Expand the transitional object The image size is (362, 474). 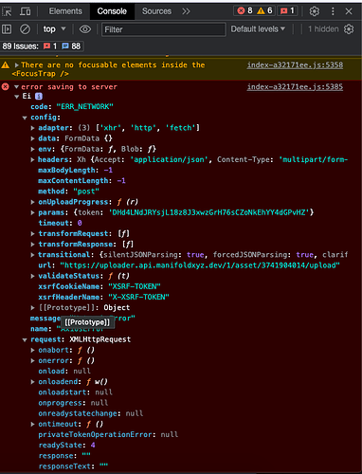(32, 255)
